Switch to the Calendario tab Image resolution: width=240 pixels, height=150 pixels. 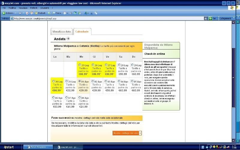point(82,31)
